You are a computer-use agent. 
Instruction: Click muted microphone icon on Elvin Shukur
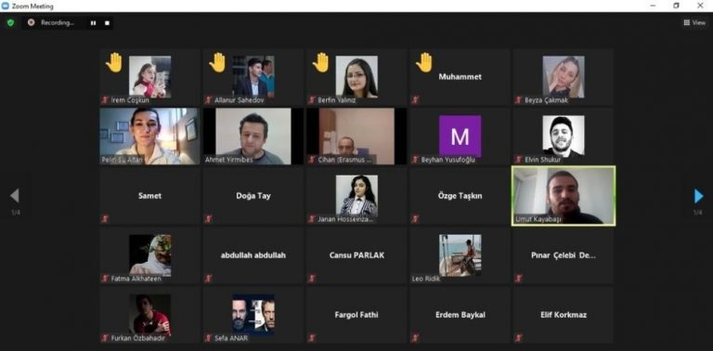pyautogui.click(x=518, y=160)
